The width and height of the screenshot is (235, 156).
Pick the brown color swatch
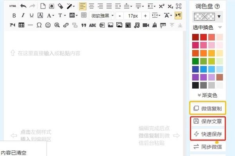pos(220,77)
